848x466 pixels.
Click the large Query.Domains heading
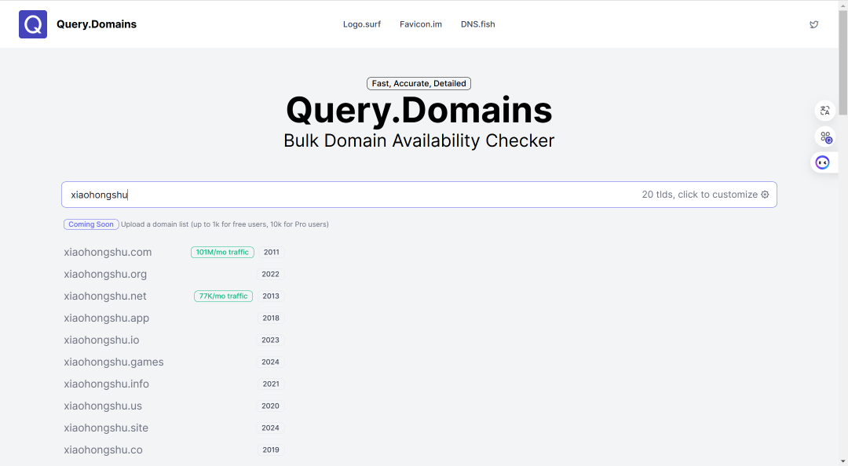pos(419,110)
